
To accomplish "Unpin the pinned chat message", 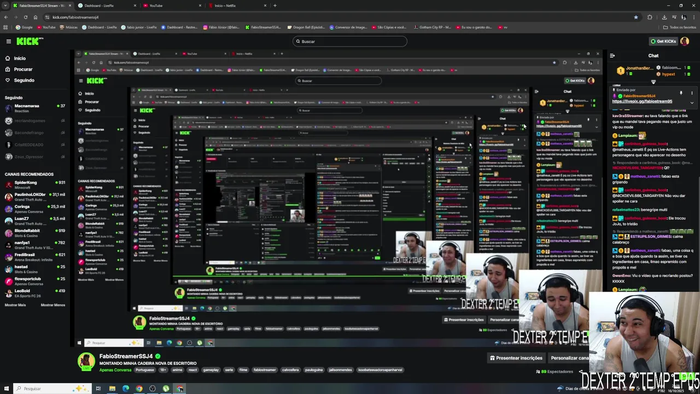I will (681, 93).
